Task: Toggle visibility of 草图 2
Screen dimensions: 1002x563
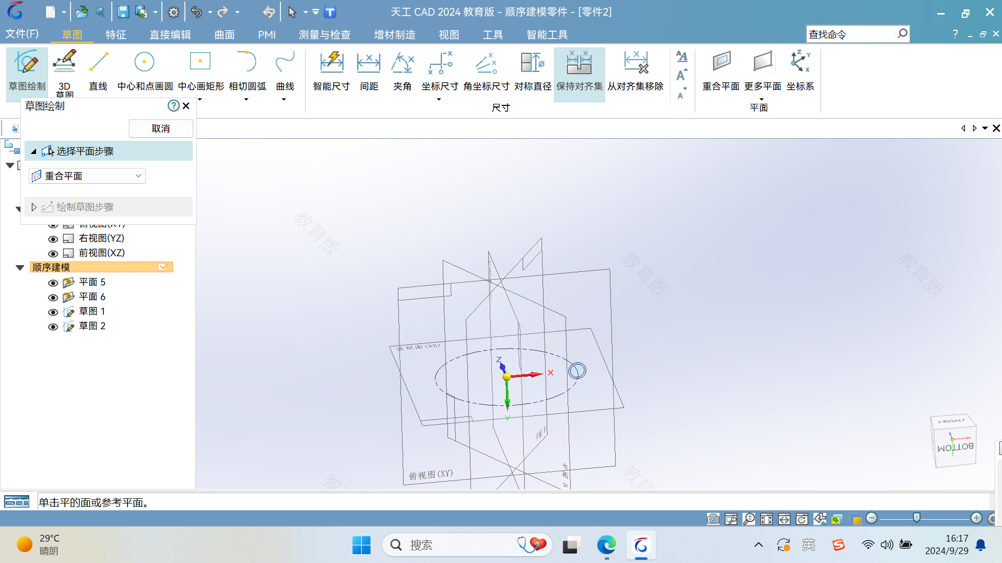Action: point(53,327)
